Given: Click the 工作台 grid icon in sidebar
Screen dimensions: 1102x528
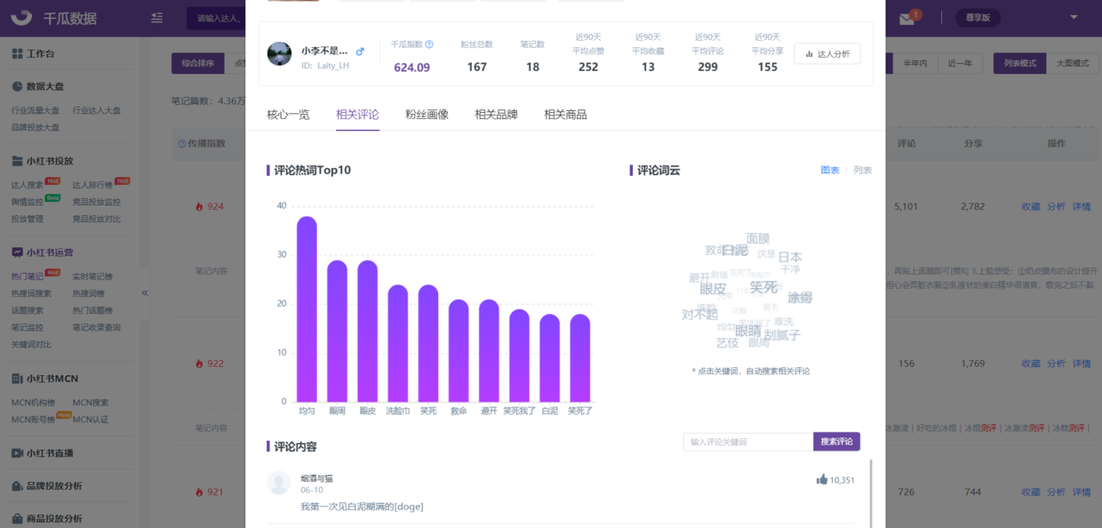Looking at the screenshot, I should click(17, 54).
